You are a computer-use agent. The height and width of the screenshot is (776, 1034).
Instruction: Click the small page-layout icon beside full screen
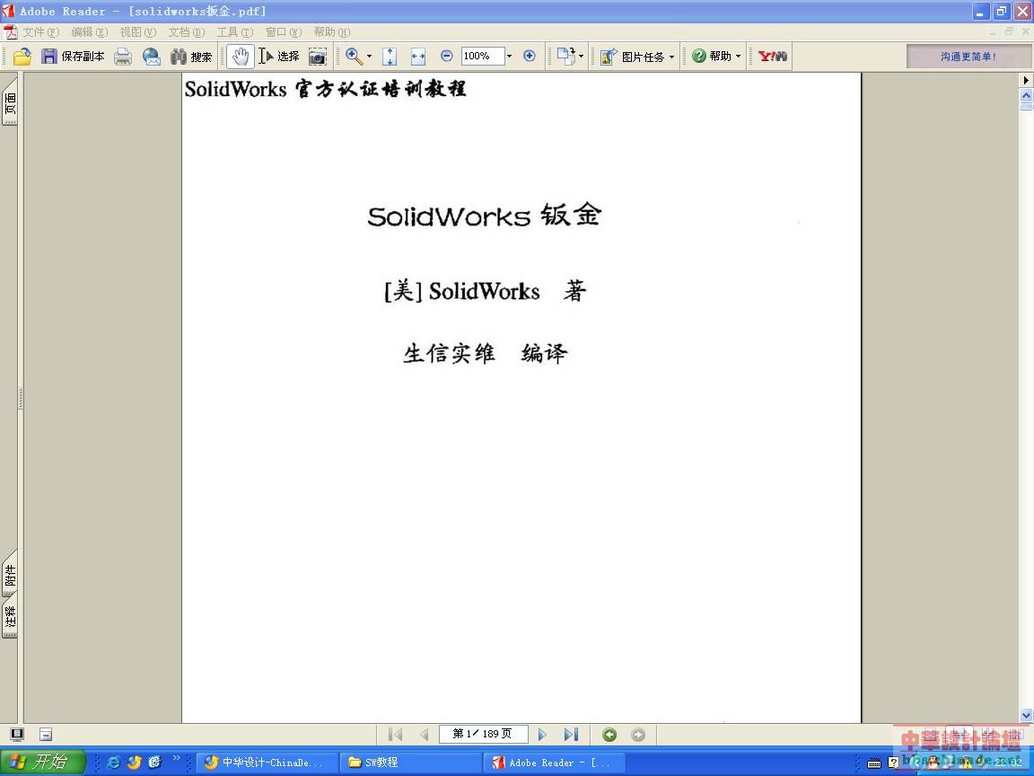click(x=46, y=734)
